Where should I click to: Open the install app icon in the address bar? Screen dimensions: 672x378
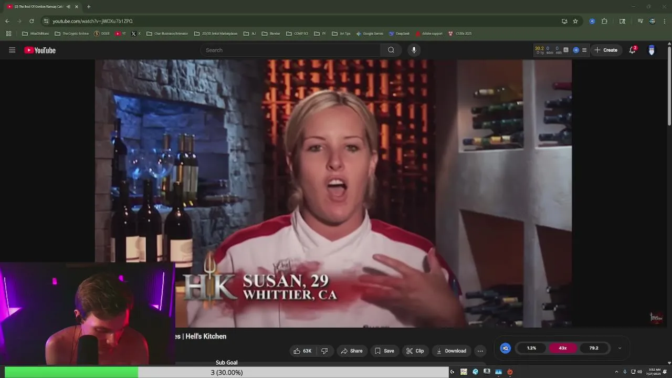tap(564, 21)
